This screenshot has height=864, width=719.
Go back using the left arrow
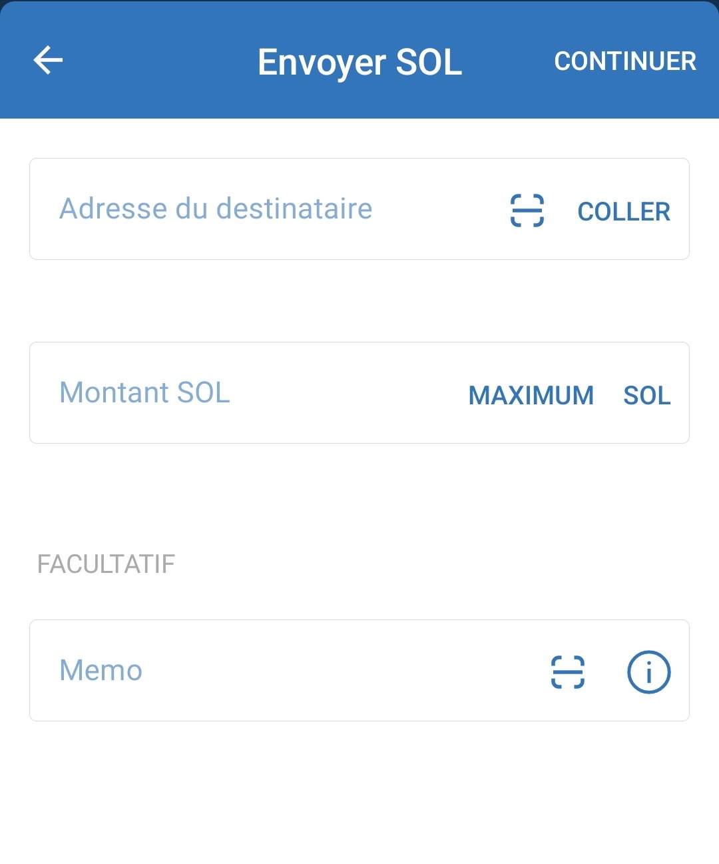tap(48, 61)
